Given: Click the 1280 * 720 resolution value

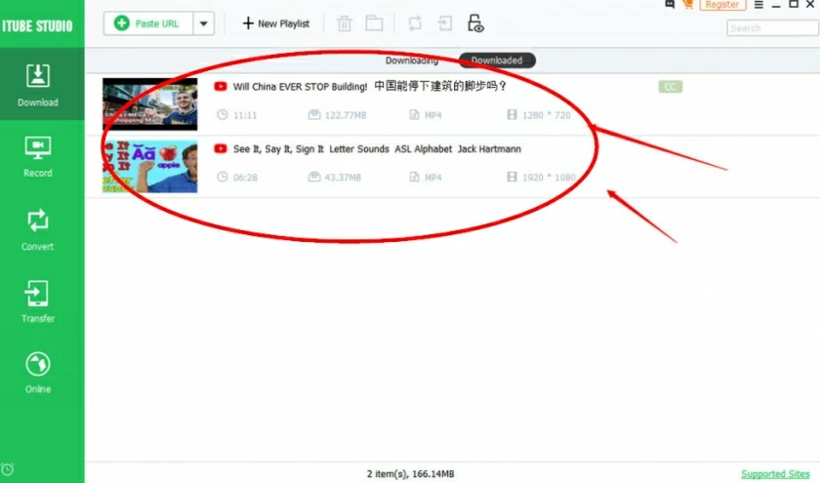Looking at the screenshot, I should [x=546, y=115].
